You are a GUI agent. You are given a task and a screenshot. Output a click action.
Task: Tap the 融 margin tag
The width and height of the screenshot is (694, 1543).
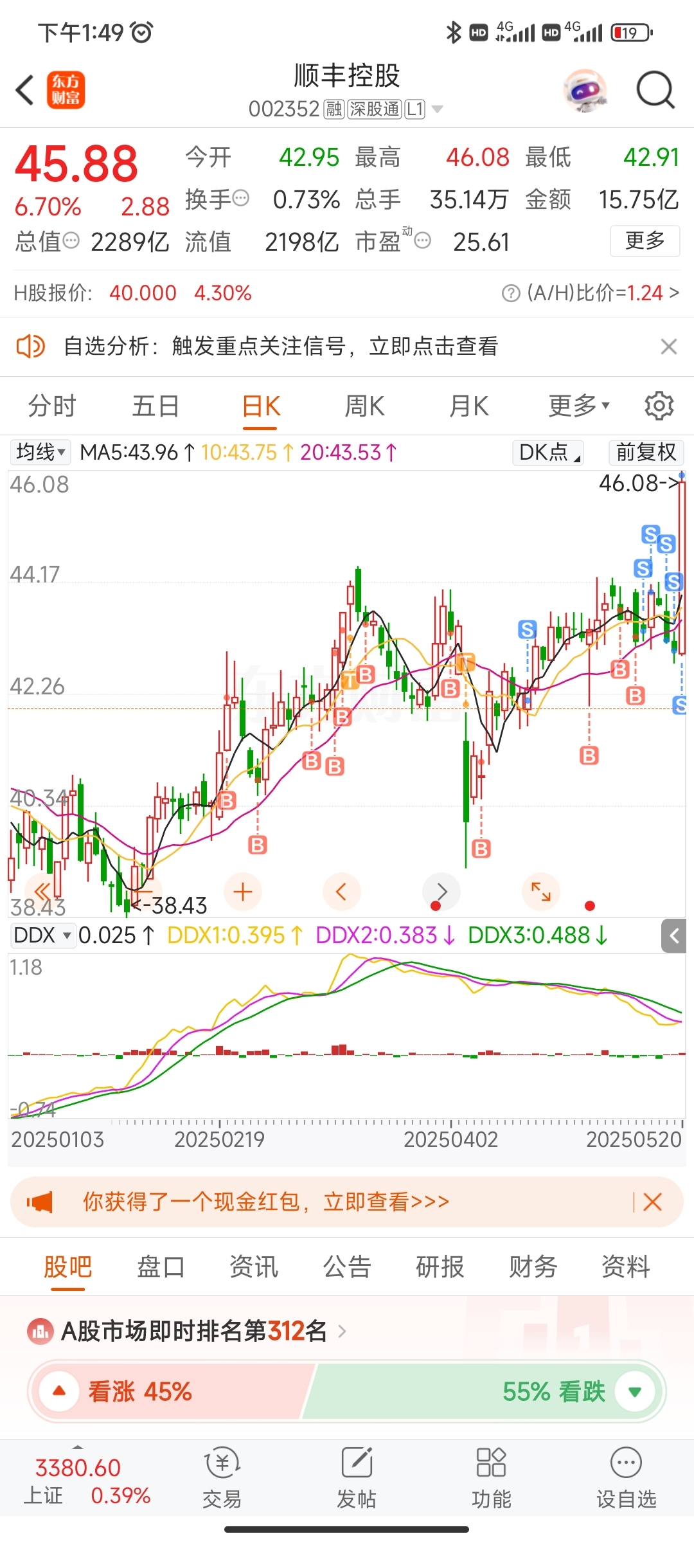334,109
